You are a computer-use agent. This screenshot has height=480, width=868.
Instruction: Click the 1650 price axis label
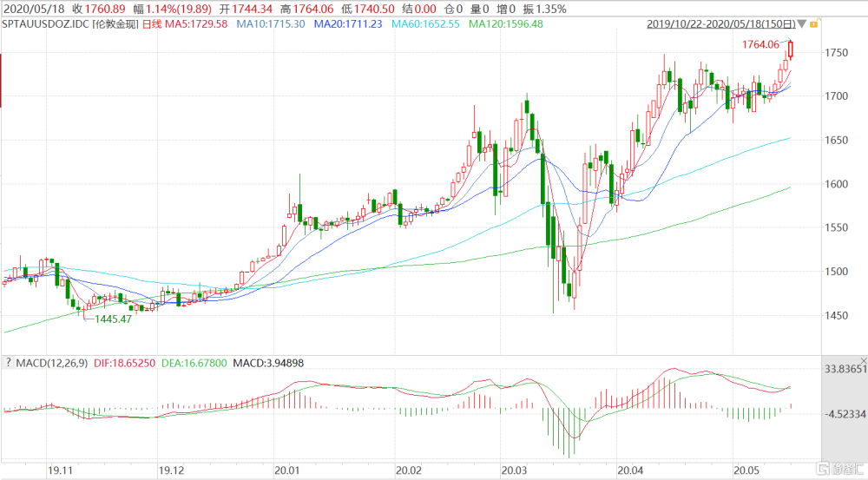tap(837, 140)
